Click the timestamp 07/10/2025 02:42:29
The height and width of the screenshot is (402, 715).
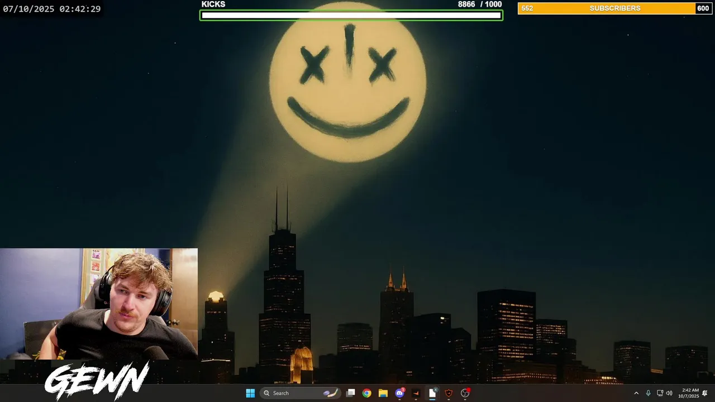click(52, 9)
